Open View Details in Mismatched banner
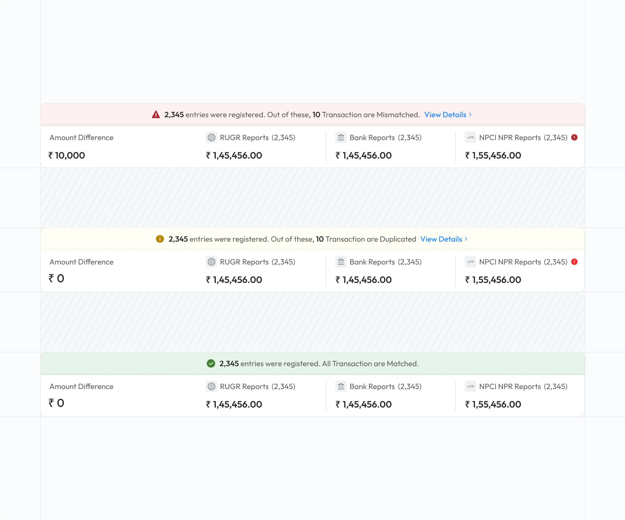625x520 pixels. coord(445,115)
